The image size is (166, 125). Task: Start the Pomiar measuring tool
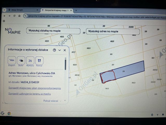click(x=39, y=61)
